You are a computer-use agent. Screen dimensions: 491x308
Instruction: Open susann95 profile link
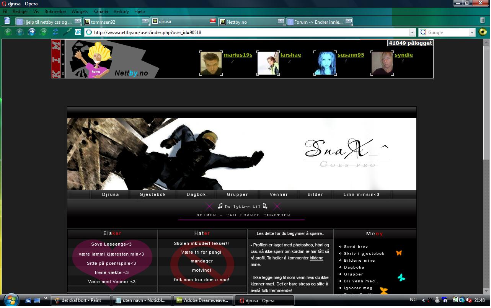click(x=351, y=55)
